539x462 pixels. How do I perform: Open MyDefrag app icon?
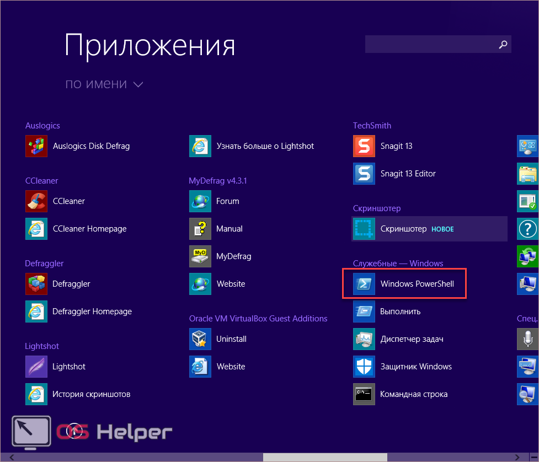(200, 256)
